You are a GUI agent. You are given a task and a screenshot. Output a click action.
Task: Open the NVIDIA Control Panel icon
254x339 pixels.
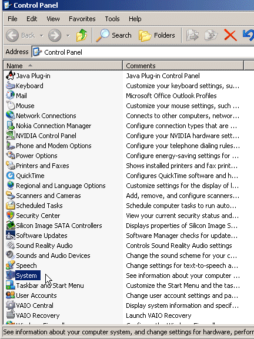(11, 136)
